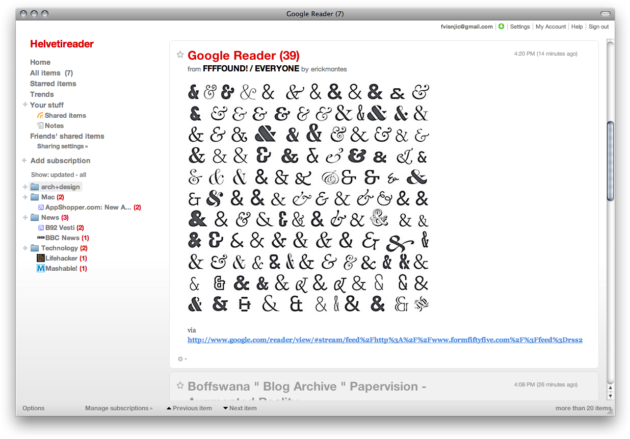Image resolution: width=630 pixels, height=439 pixels.
Task: Click the B92 Vesti feed icon
Action: click(x=40, y=227)
